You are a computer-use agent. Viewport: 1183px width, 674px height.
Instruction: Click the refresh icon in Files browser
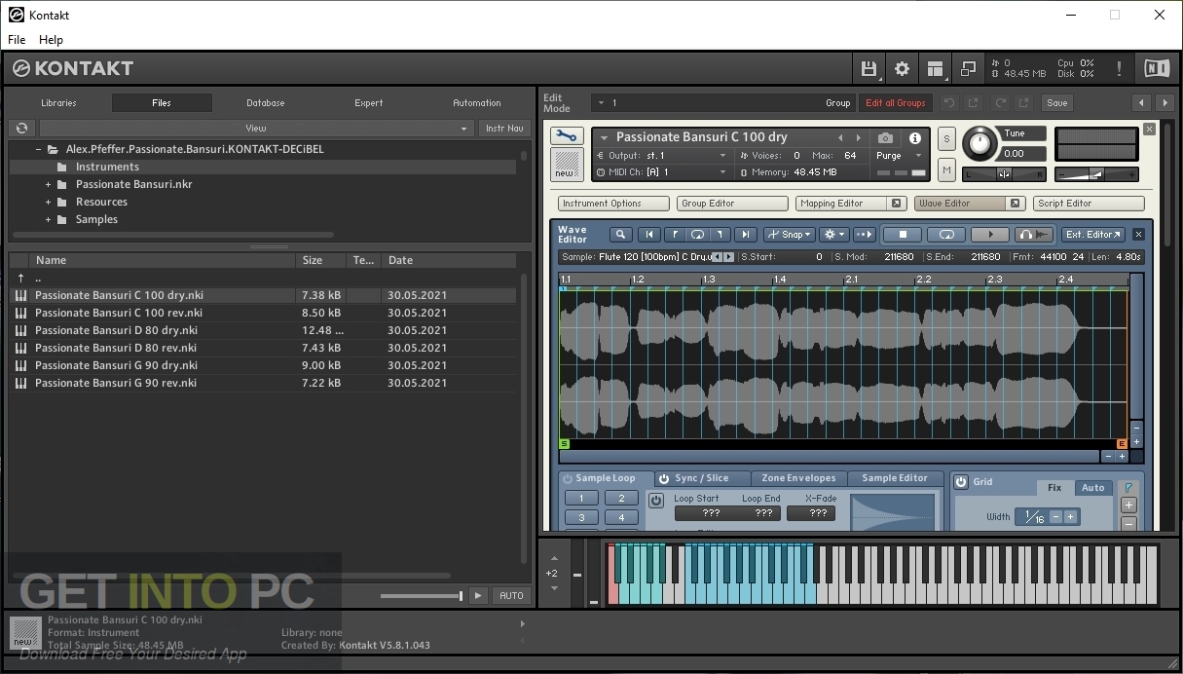[x=21, y=128]
